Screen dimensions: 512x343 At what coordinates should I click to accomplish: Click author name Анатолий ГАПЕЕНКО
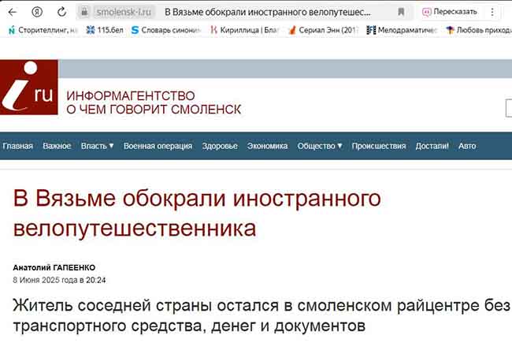click(x=52, y=267)
